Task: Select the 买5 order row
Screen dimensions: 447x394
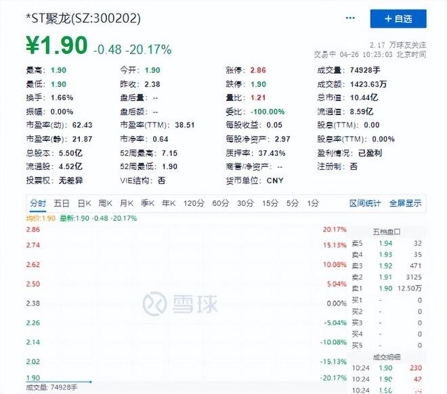Action: coord(387,345)
